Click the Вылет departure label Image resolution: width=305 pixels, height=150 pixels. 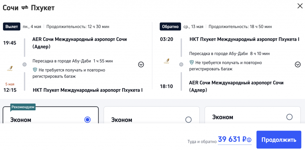click(x=12, y=27)
